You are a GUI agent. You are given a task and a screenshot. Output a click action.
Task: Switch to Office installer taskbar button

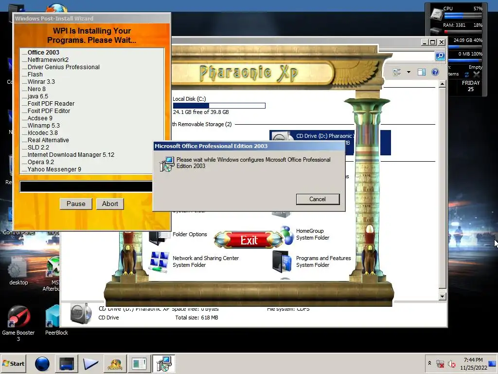pyautogui.click(x=163, y=363)
